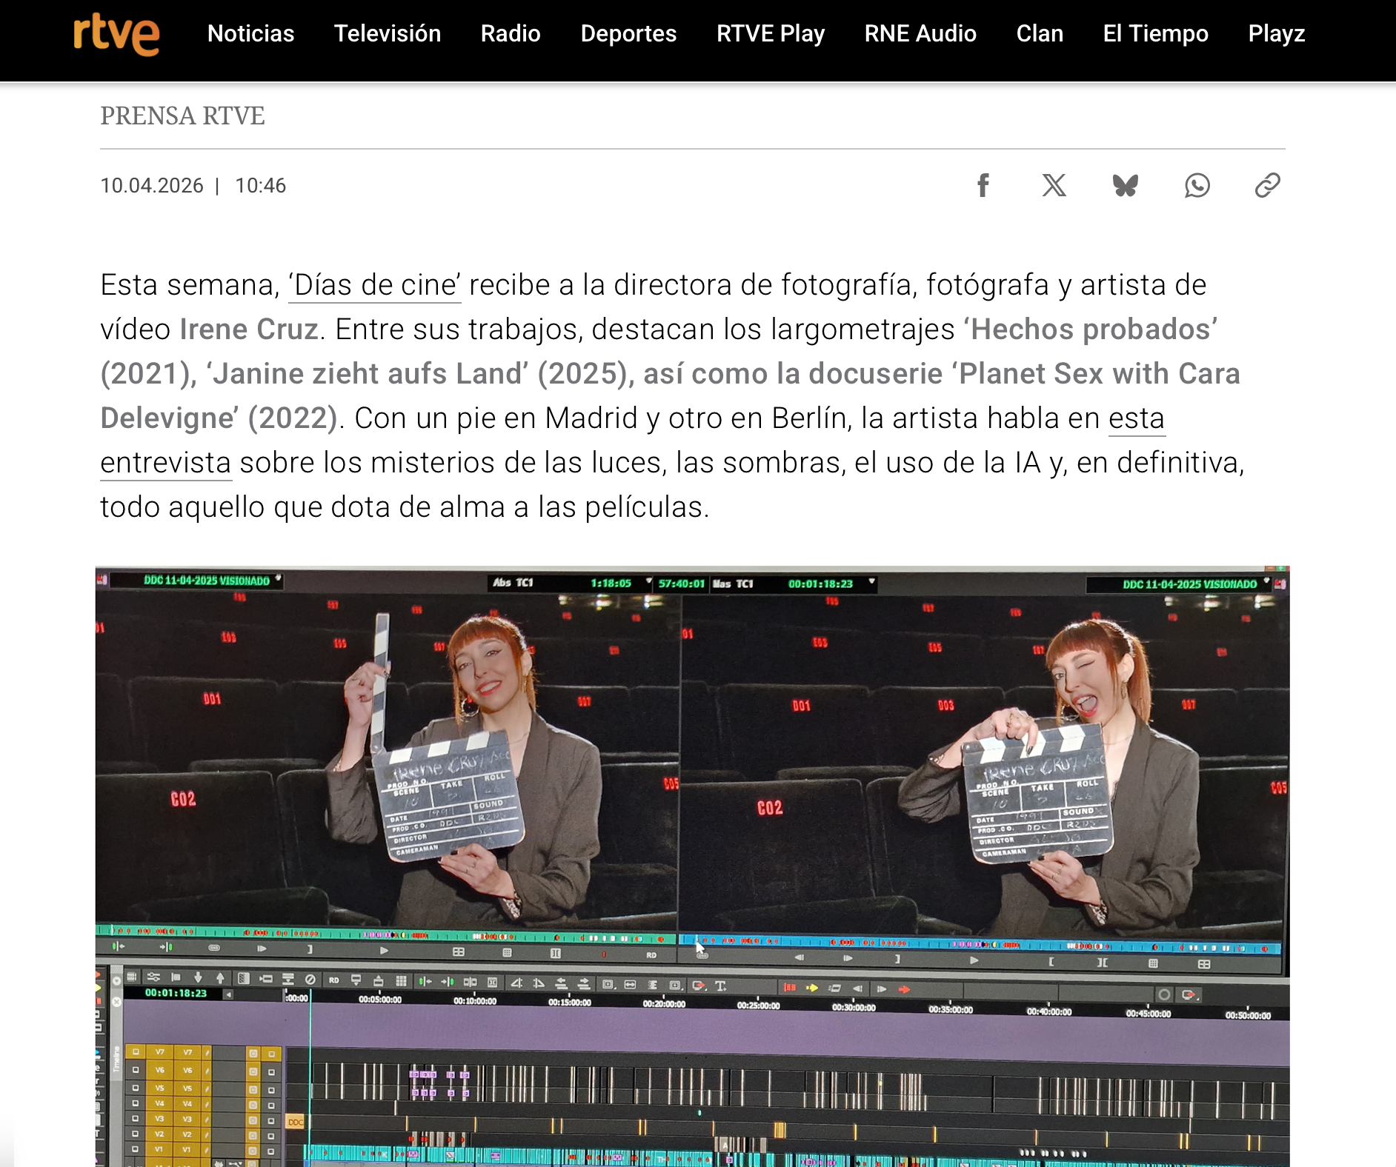Select Radio in the navigation bar
Image resolution: width=1396 pixels, height=1167 pixels.
point(511,33)
